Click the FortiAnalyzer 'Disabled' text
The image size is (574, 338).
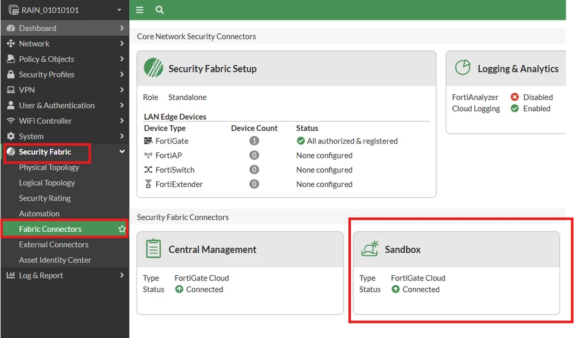coord(538,97)
